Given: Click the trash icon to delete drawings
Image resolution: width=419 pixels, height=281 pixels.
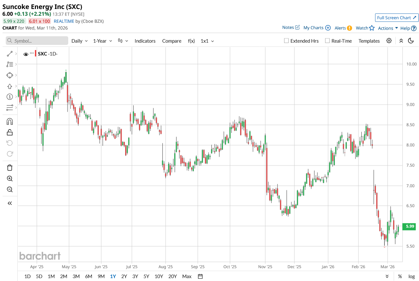Looking at the screenshot, I should (10, 167).
